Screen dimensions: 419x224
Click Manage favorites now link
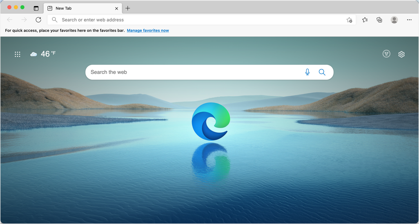pyautogui.click(x=148, y=31)
